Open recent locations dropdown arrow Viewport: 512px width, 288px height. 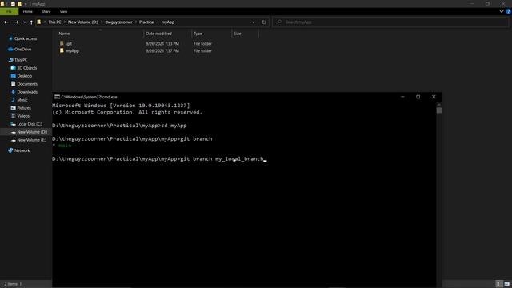(25, 22)
